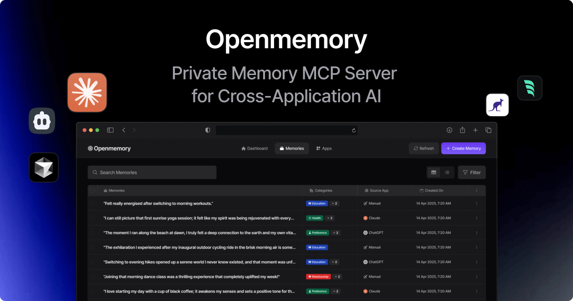This screenshot has height=301, width=573.
Task: Click the black cube app icon
Action: [43, 168]
